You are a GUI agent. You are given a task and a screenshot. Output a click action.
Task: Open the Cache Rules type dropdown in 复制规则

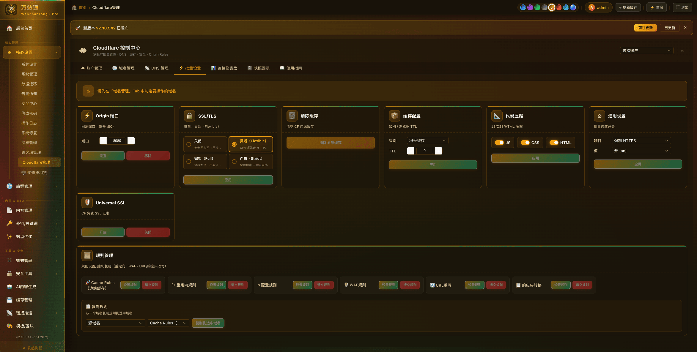pyautogui.click(x=168, y=323)
